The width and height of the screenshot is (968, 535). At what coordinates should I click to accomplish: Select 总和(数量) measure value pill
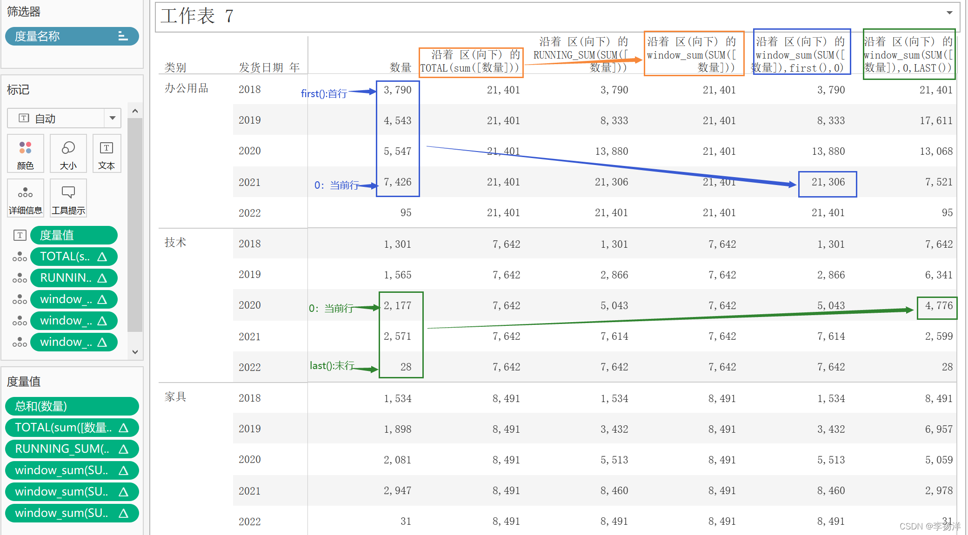coord(72,406)
